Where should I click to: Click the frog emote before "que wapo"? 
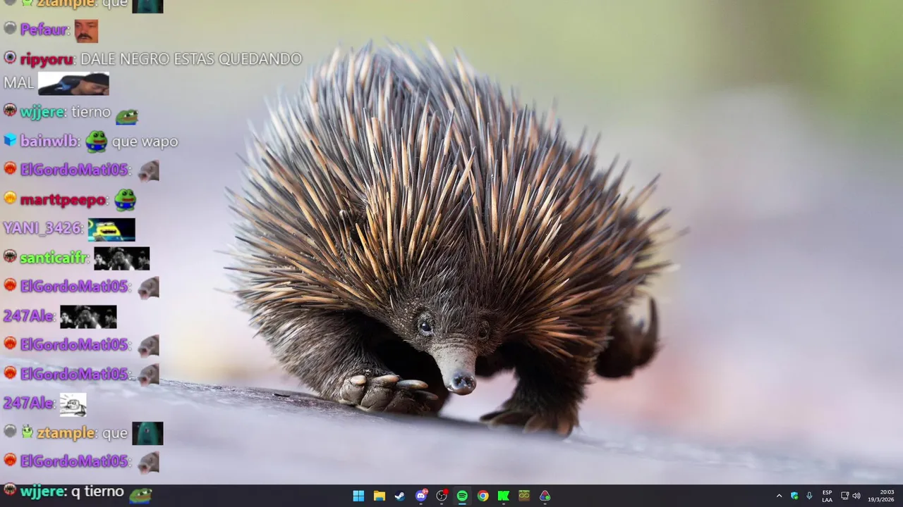click(x=96, y=142)
